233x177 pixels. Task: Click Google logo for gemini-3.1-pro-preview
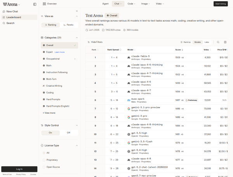[x=129, y=109]
